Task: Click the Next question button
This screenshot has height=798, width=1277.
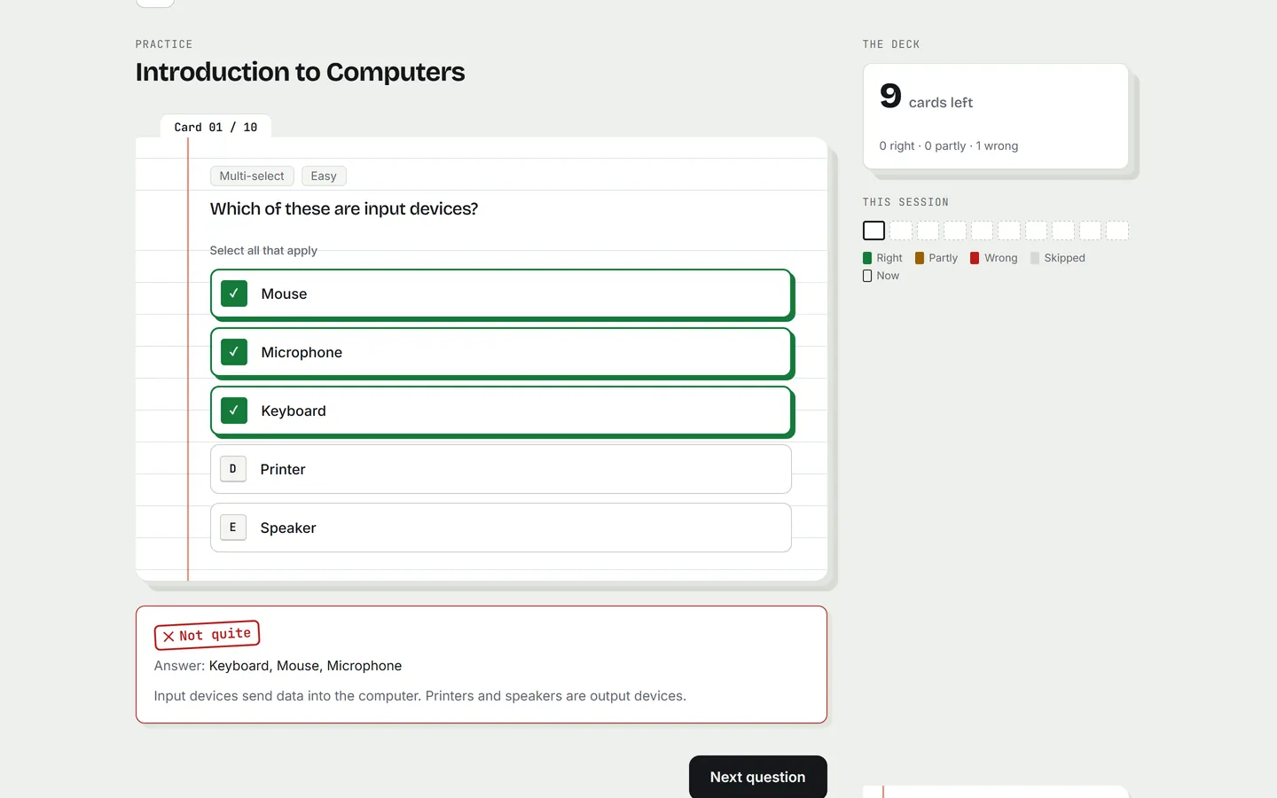Action: pyautogui.click(x=758, y=777)
